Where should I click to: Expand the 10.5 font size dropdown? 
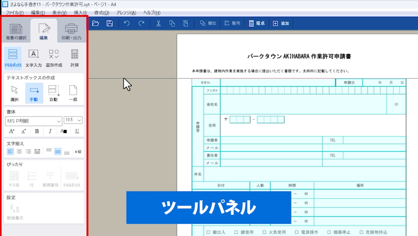click(x=73, y=121)
